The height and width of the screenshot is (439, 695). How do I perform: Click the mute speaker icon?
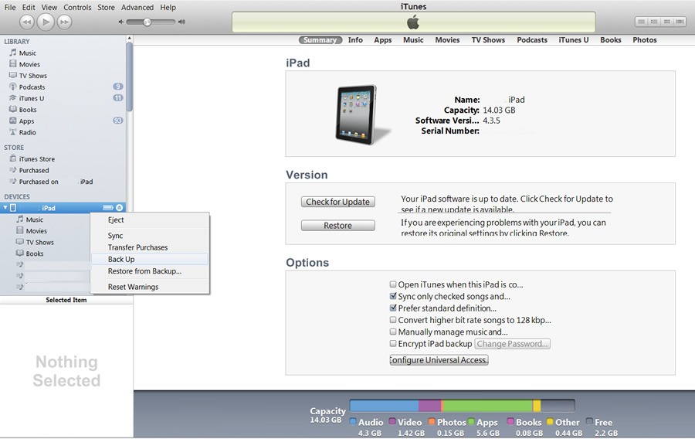(120, 22)
